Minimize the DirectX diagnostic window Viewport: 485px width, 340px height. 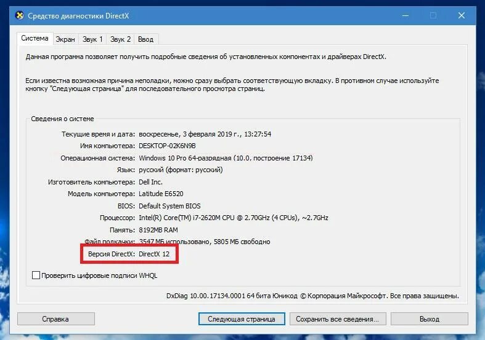click(406, 15)
